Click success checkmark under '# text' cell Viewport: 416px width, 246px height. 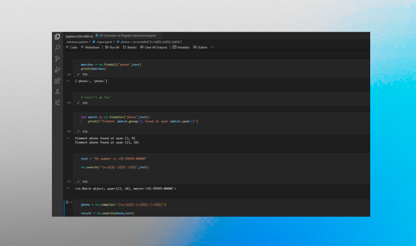(x=78, y=103)
